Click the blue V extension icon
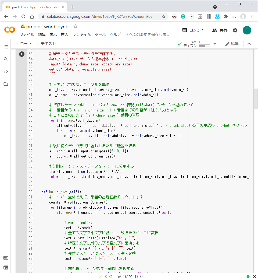Screen dimensions: 258x280 [x=217, y=17]
